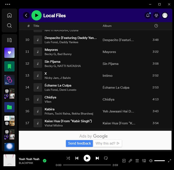Select track Kabira title

point(49,109)
